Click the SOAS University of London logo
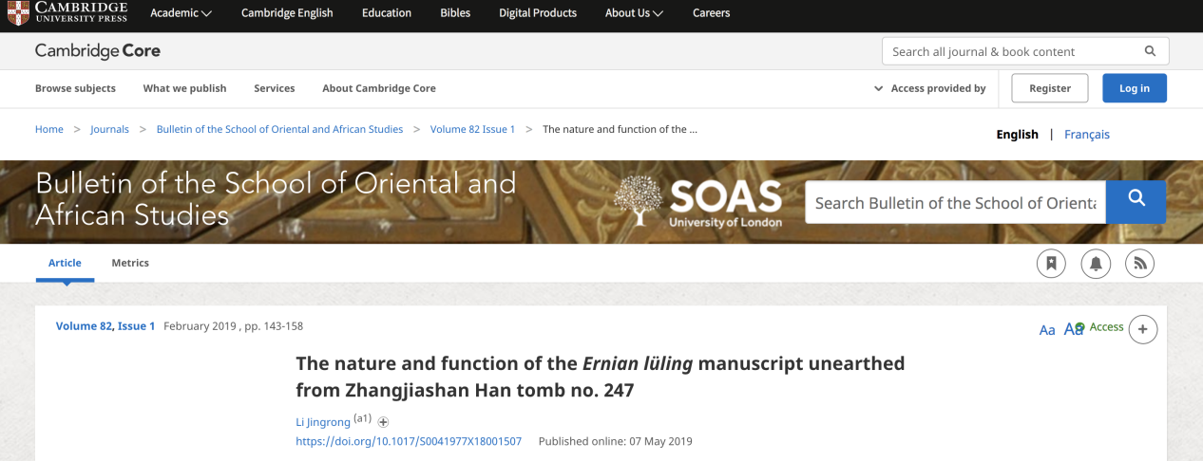This screenshot has height=461, width=1203. (698, 202)
